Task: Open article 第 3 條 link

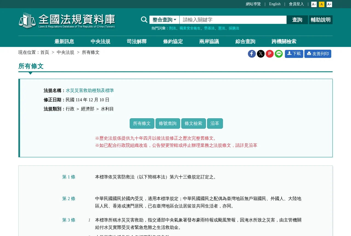Action: click(69, 220)
